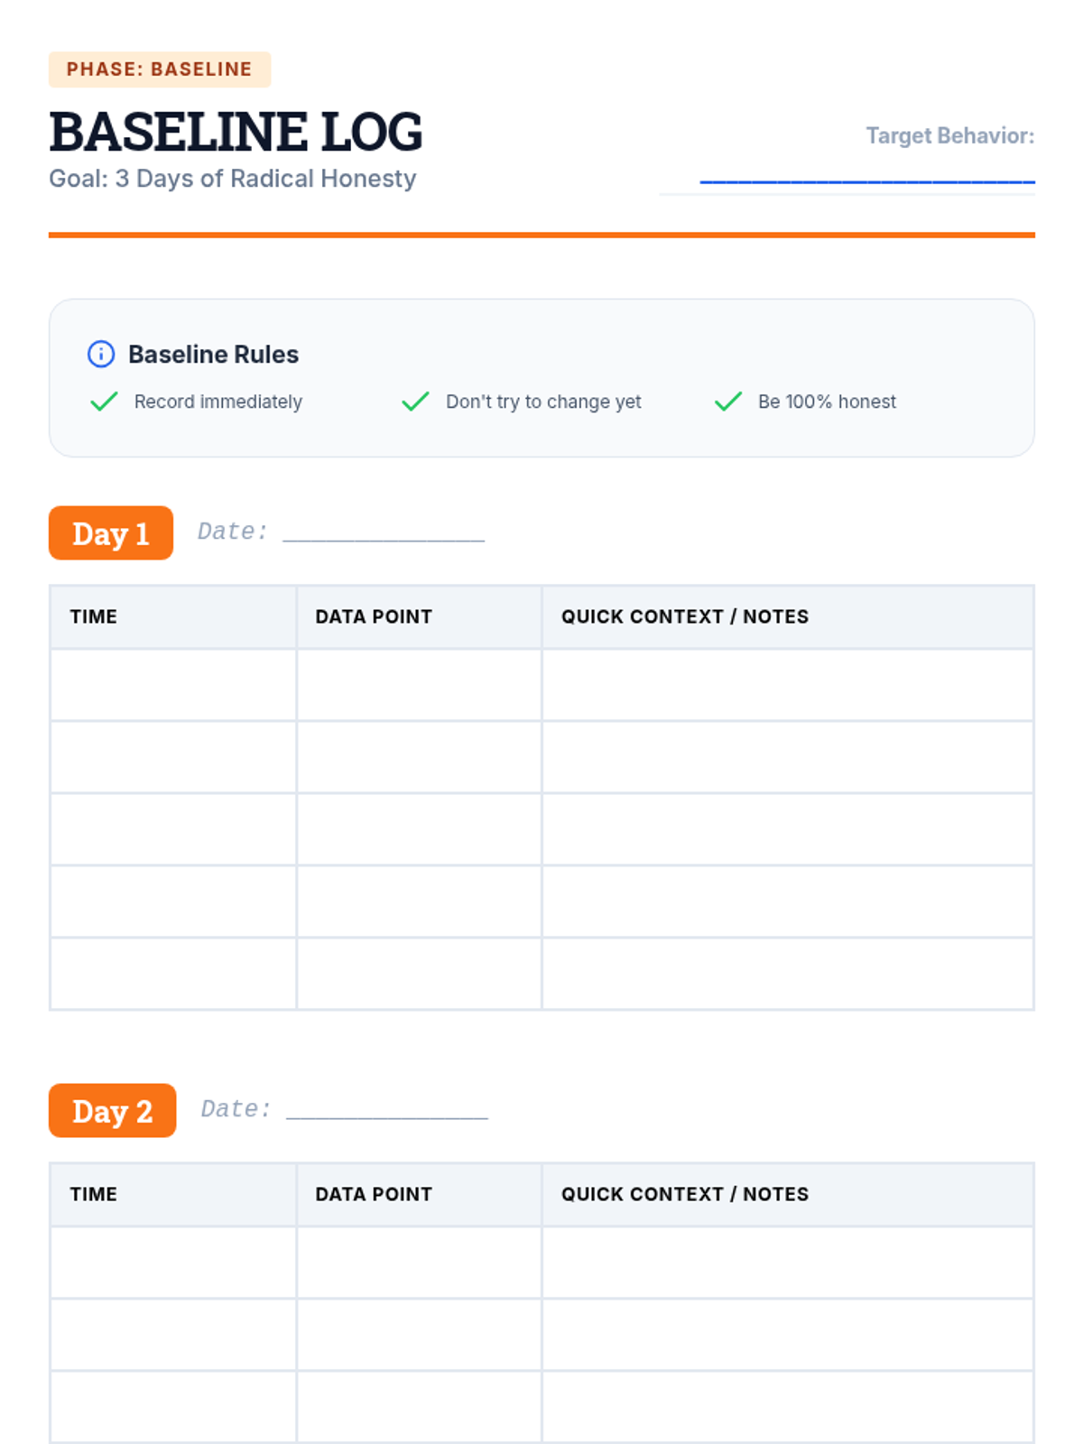
Task: Select the orange Day 1 badge
Action: pyautogui.click(x=111, y=533)
